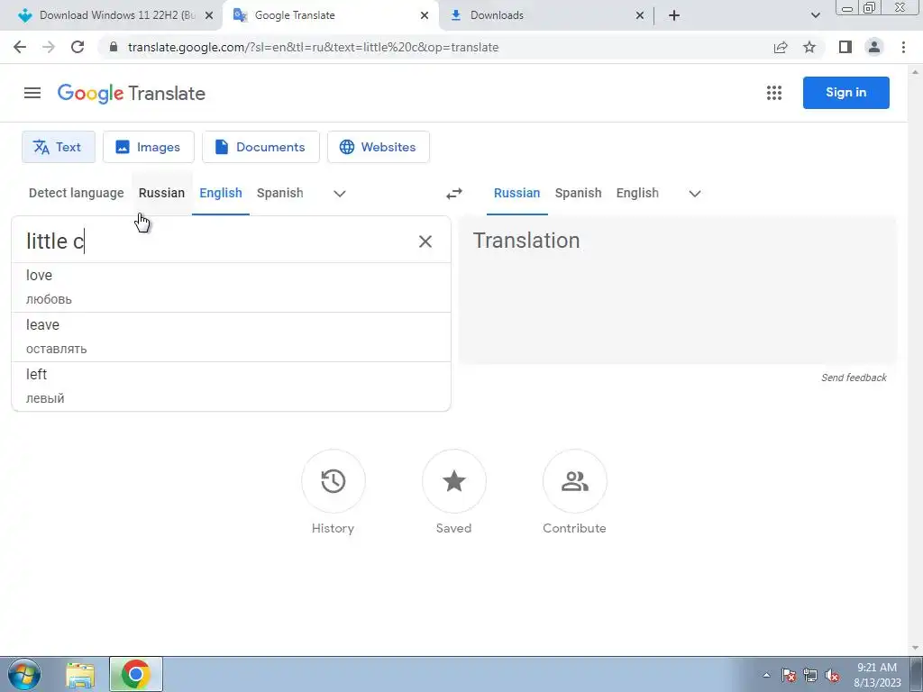Close the Google Translate tab

click(x=425, y=15)
